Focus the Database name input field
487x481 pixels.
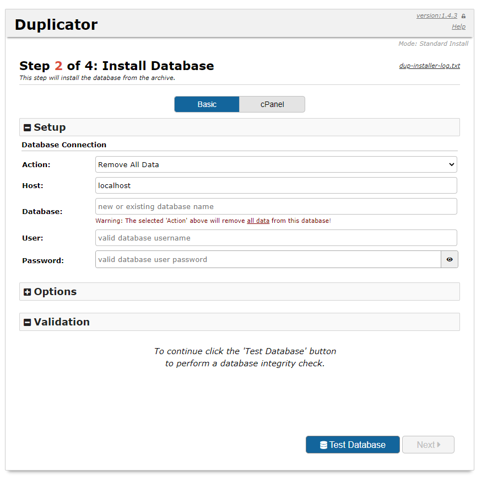pos(276,206)
